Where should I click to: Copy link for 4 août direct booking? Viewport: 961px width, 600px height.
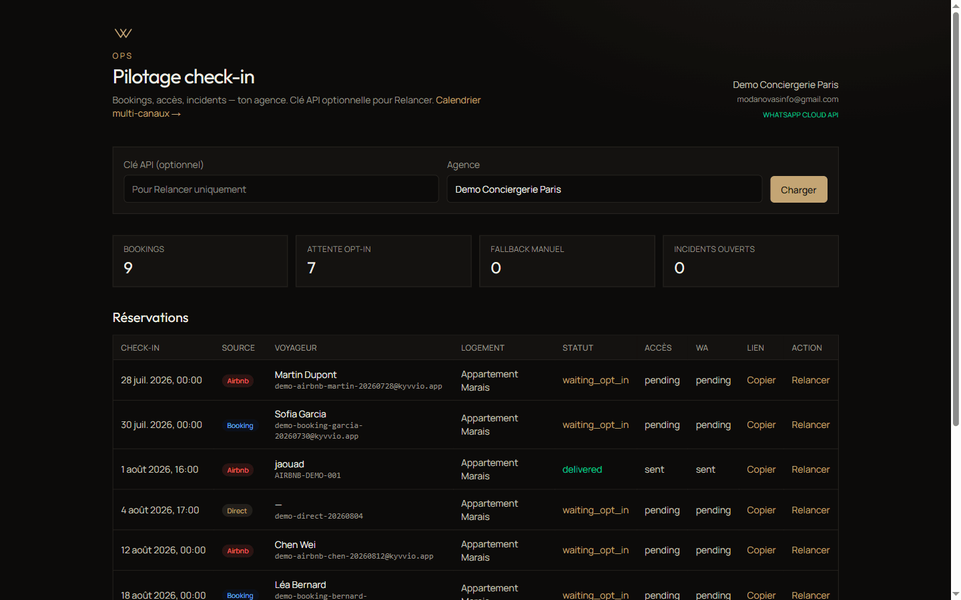761,510
